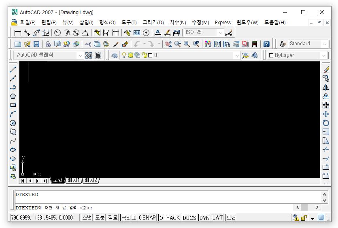Toggle OSNAP in status bar
This screenshot has height=228, width=338.
coord(147,217)
